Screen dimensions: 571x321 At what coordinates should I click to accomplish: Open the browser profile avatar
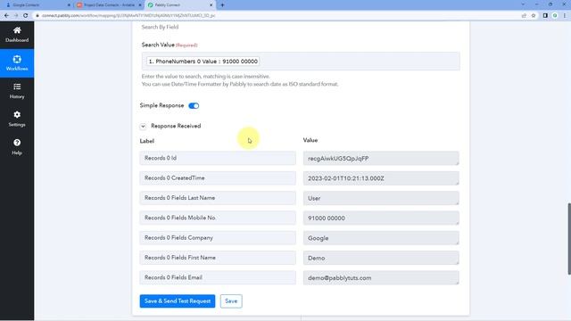(x=555, y=16)
